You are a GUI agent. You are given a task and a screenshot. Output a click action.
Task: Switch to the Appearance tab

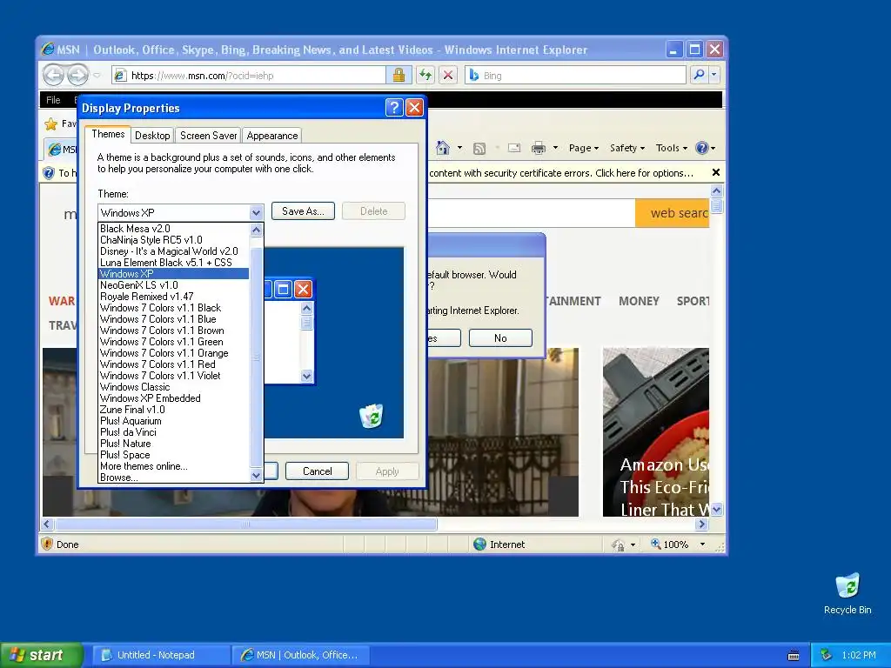pos(272,136)
